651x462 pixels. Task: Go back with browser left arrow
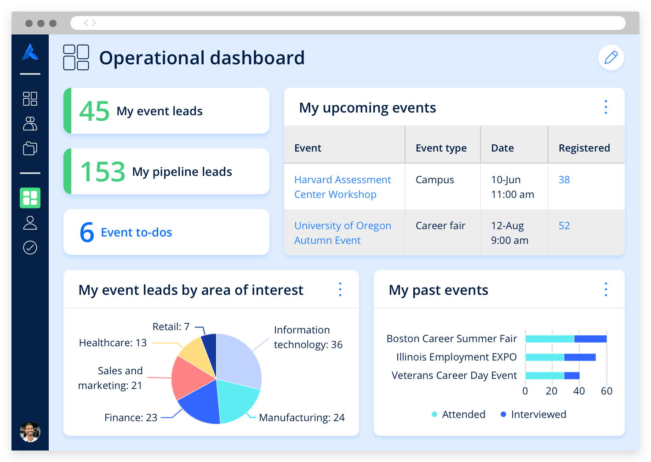[x=86, y=23]
